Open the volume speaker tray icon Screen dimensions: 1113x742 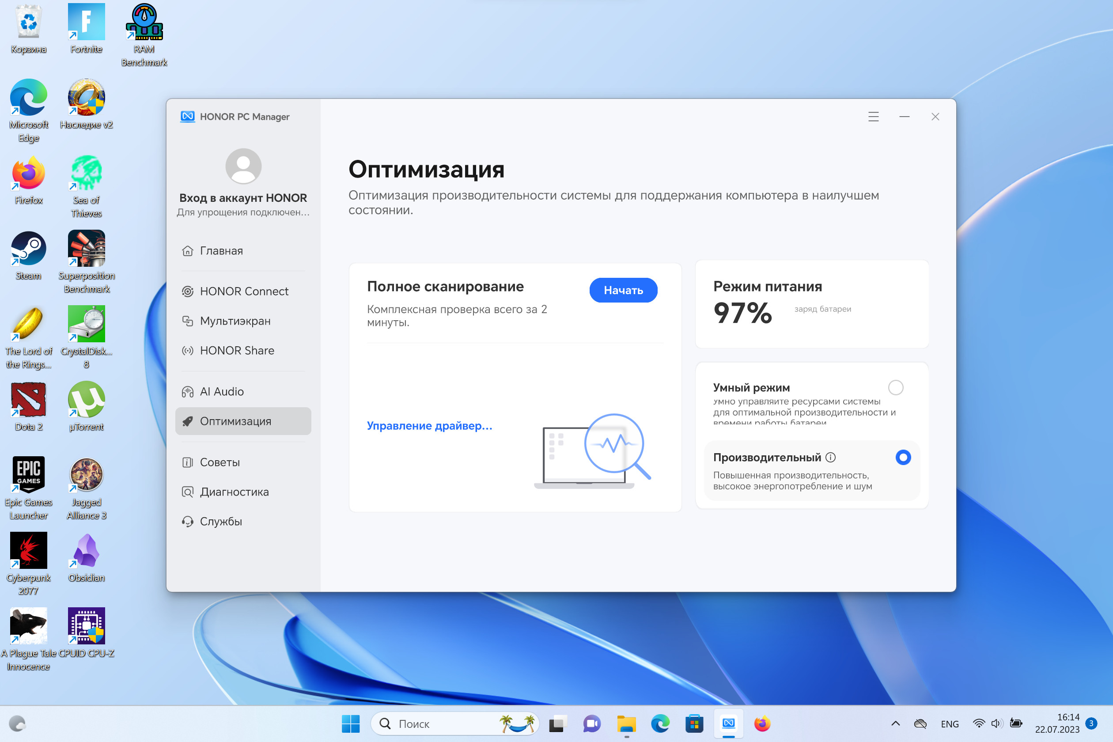tap(997, 723)
